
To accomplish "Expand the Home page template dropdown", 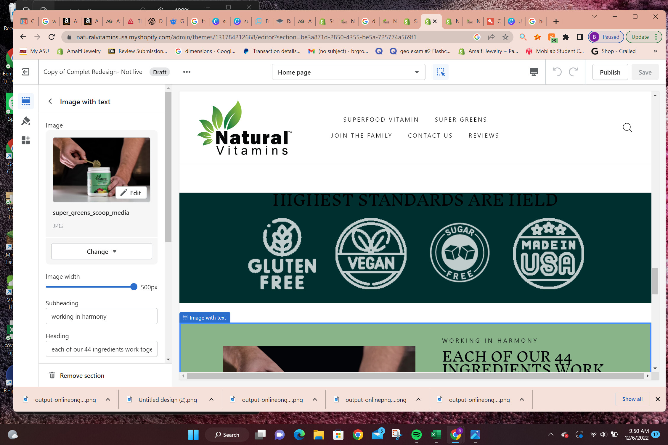I will point(349,72).
